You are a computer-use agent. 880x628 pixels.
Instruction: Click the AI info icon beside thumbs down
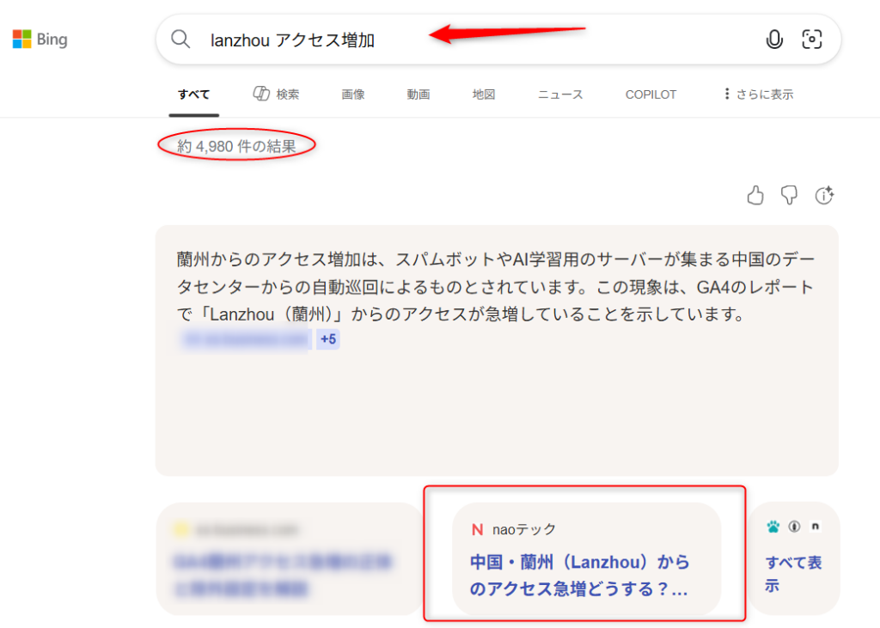[x=824, y=196]
